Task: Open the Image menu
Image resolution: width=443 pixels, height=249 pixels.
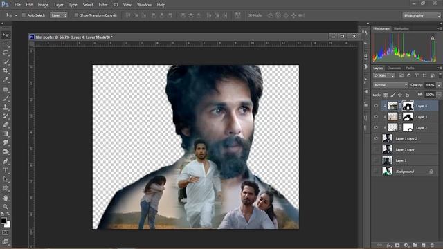Action: click(43, 5)
